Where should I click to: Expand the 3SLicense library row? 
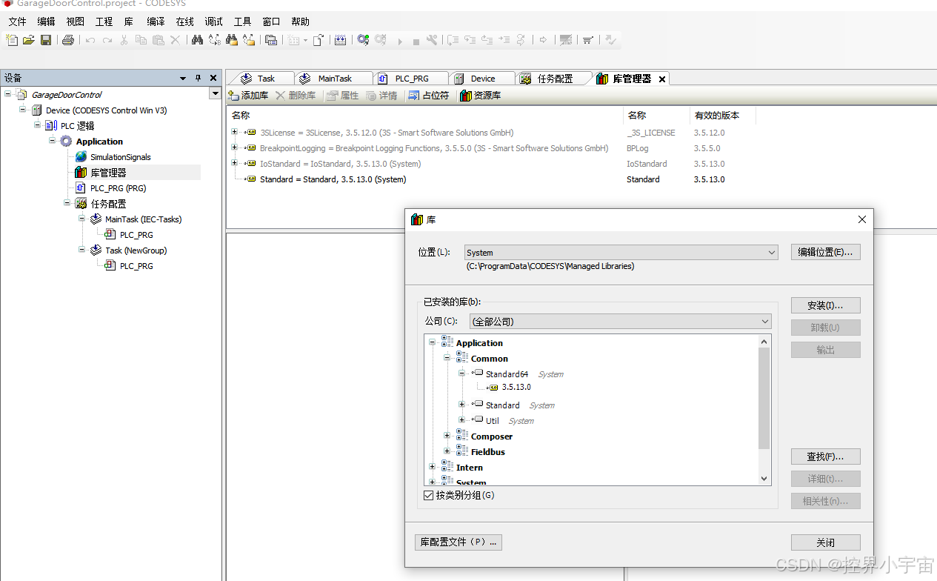tap(235, 132)
